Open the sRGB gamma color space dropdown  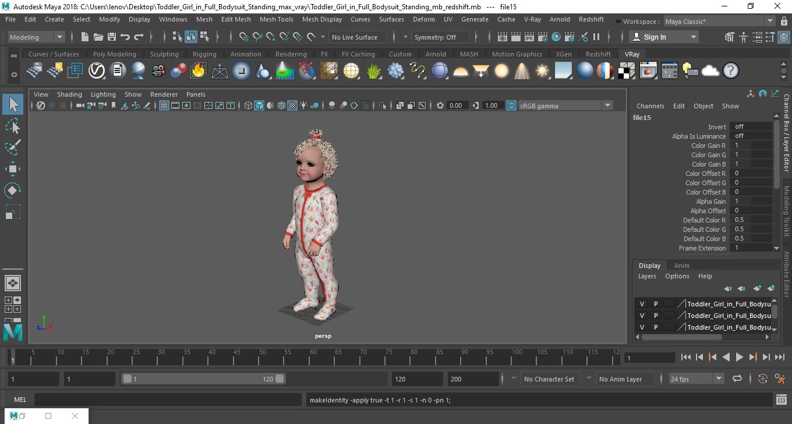click(565, 105)
